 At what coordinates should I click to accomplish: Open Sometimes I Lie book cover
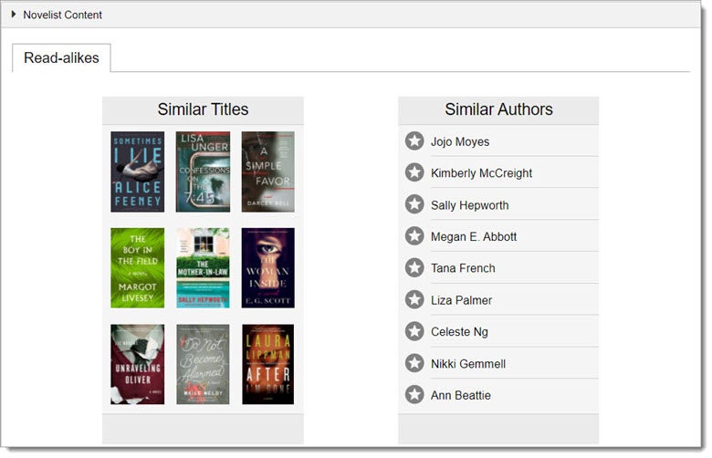point(138,172)
